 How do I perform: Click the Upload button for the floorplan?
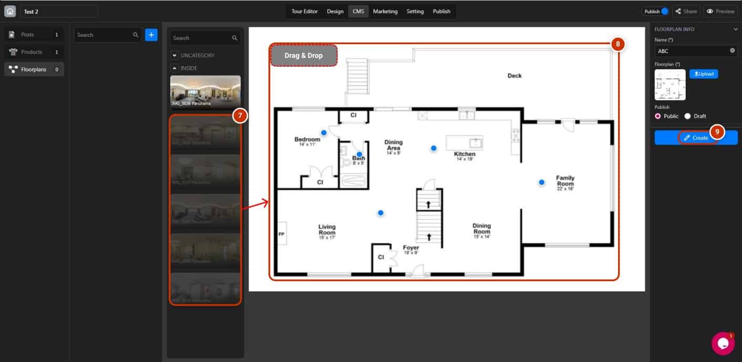(703, 74)
